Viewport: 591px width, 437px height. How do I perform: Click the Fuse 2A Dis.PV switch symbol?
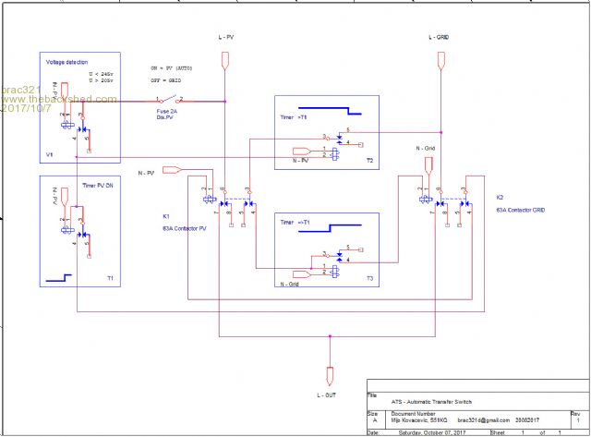pyautogui.click(x=170, y=100)
